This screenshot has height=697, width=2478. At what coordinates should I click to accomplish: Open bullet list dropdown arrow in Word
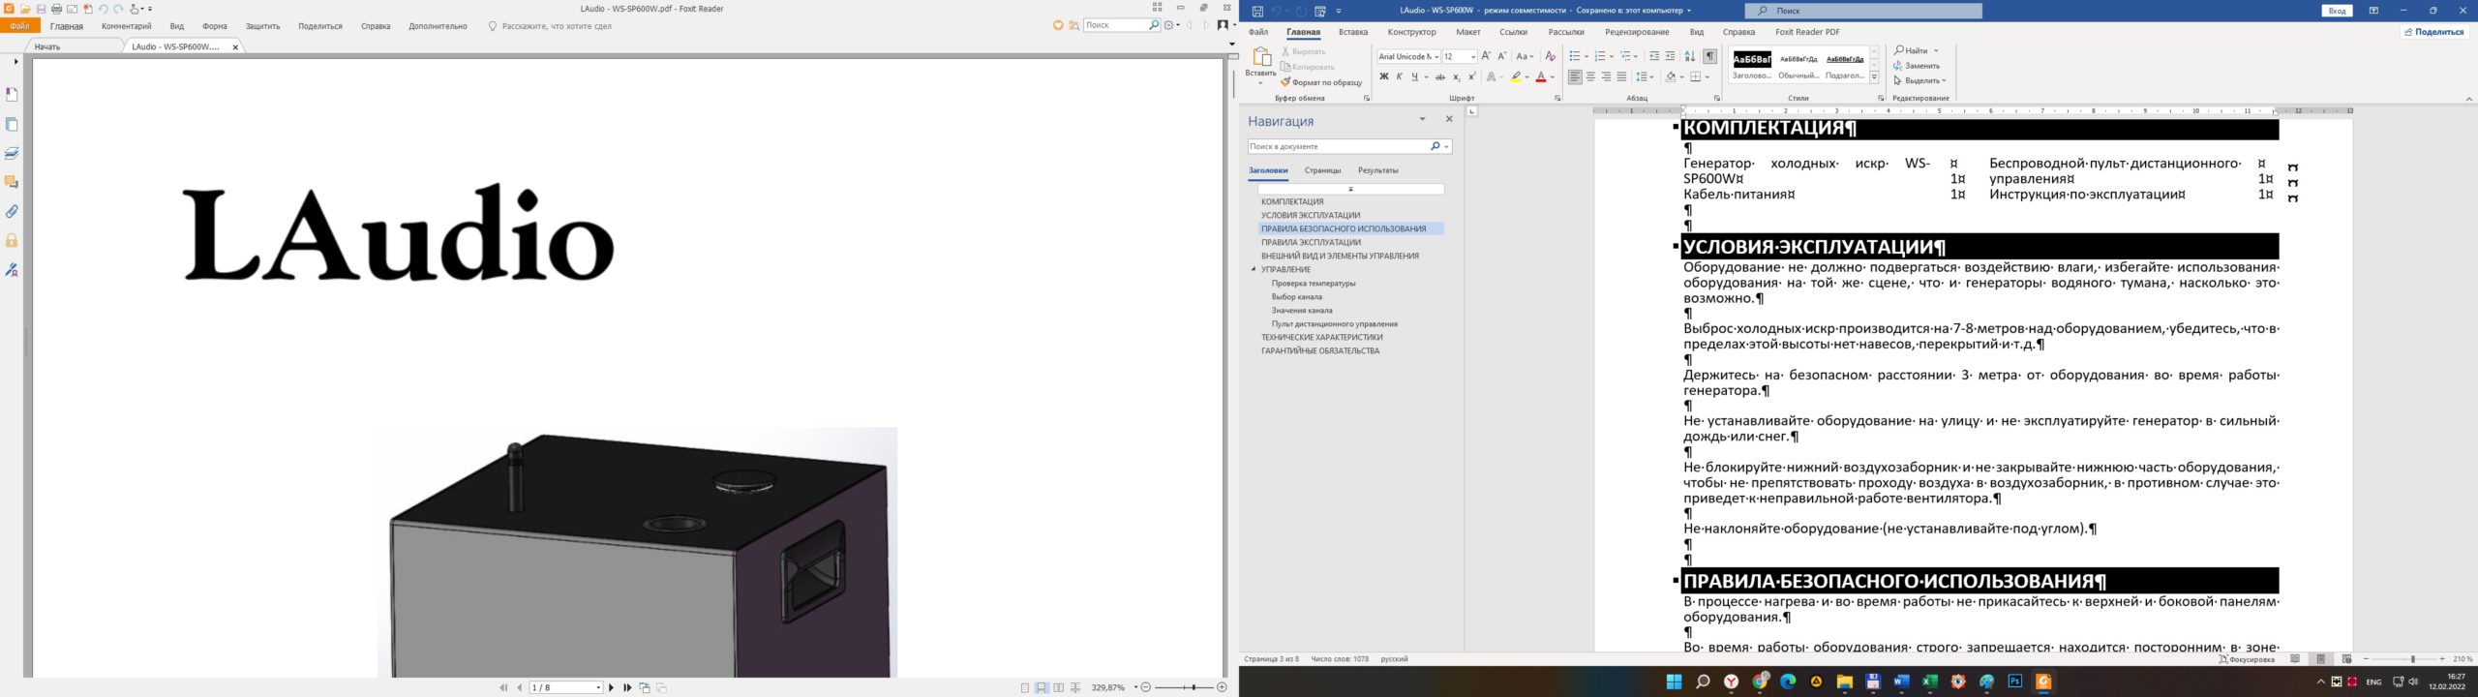[1585, 56]
